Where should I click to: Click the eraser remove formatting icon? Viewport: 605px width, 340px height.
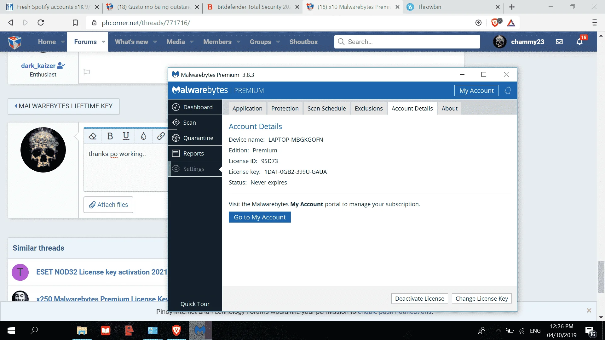coord(93,136)
